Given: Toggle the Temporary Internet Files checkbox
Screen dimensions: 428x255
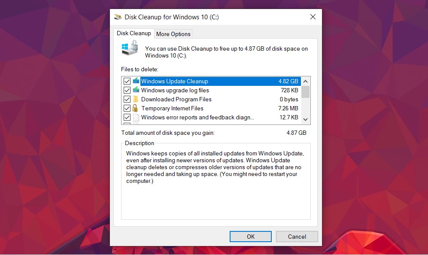Looking at the screenshot, I should pos(127,108).
